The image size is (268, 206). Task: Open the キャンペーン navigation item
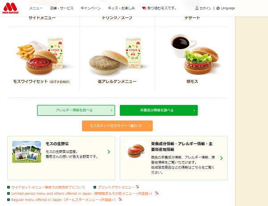point(91,8)
